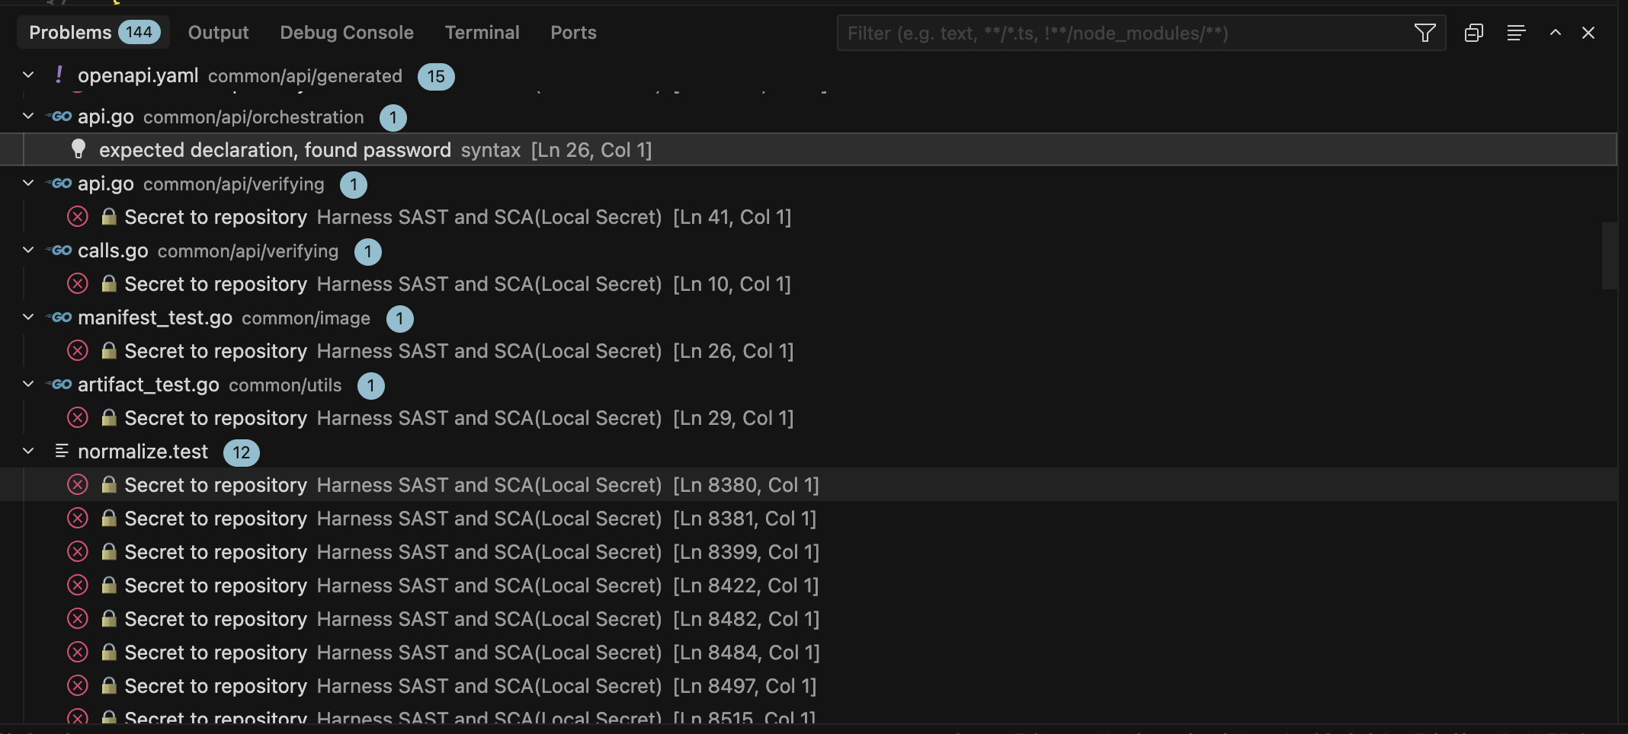This screenshot has height=734, width=1628.
Task: Click the error icon on calls.go secret problem
Action: click(77, 283)
